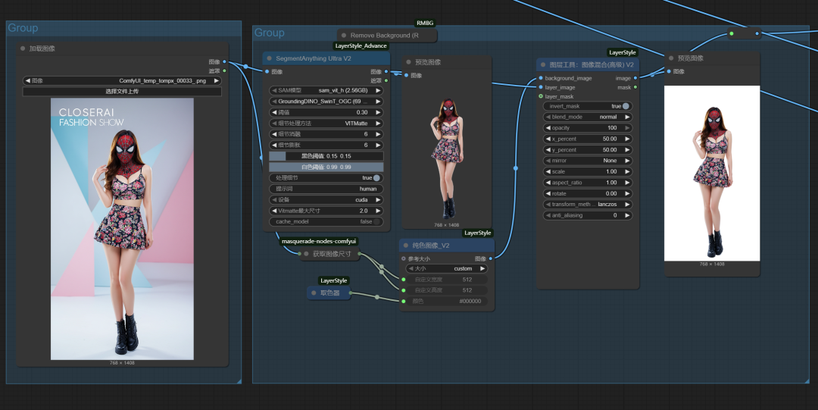The width and height of the screenshot is (818, 410).
Task: Collapse the 加载图像 node via its title dot
Action: click(23, 49)
